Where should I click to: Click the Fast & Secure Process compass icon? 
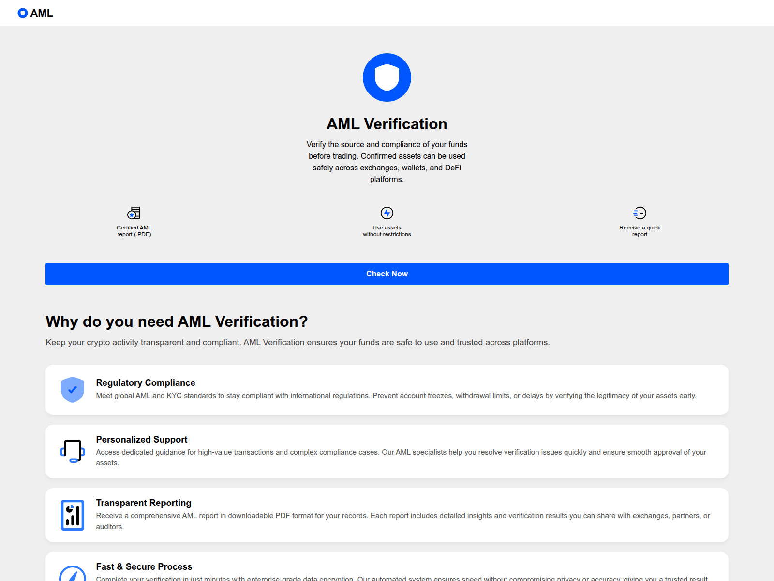73,573
